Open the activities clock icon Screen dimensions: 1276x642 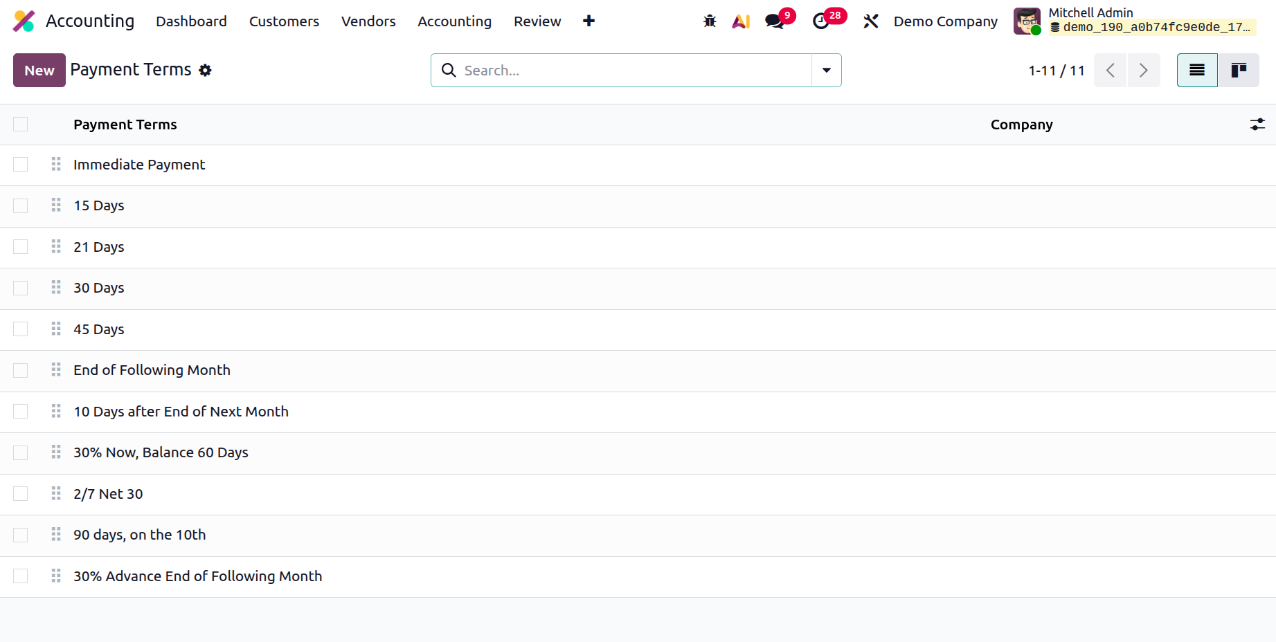(x=821, y=21)
